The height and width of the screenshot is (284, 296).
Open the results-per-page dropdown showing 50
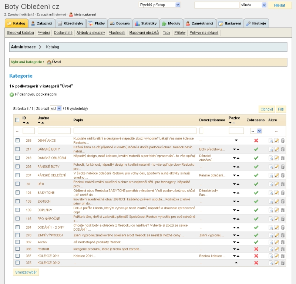click(56, 108)
